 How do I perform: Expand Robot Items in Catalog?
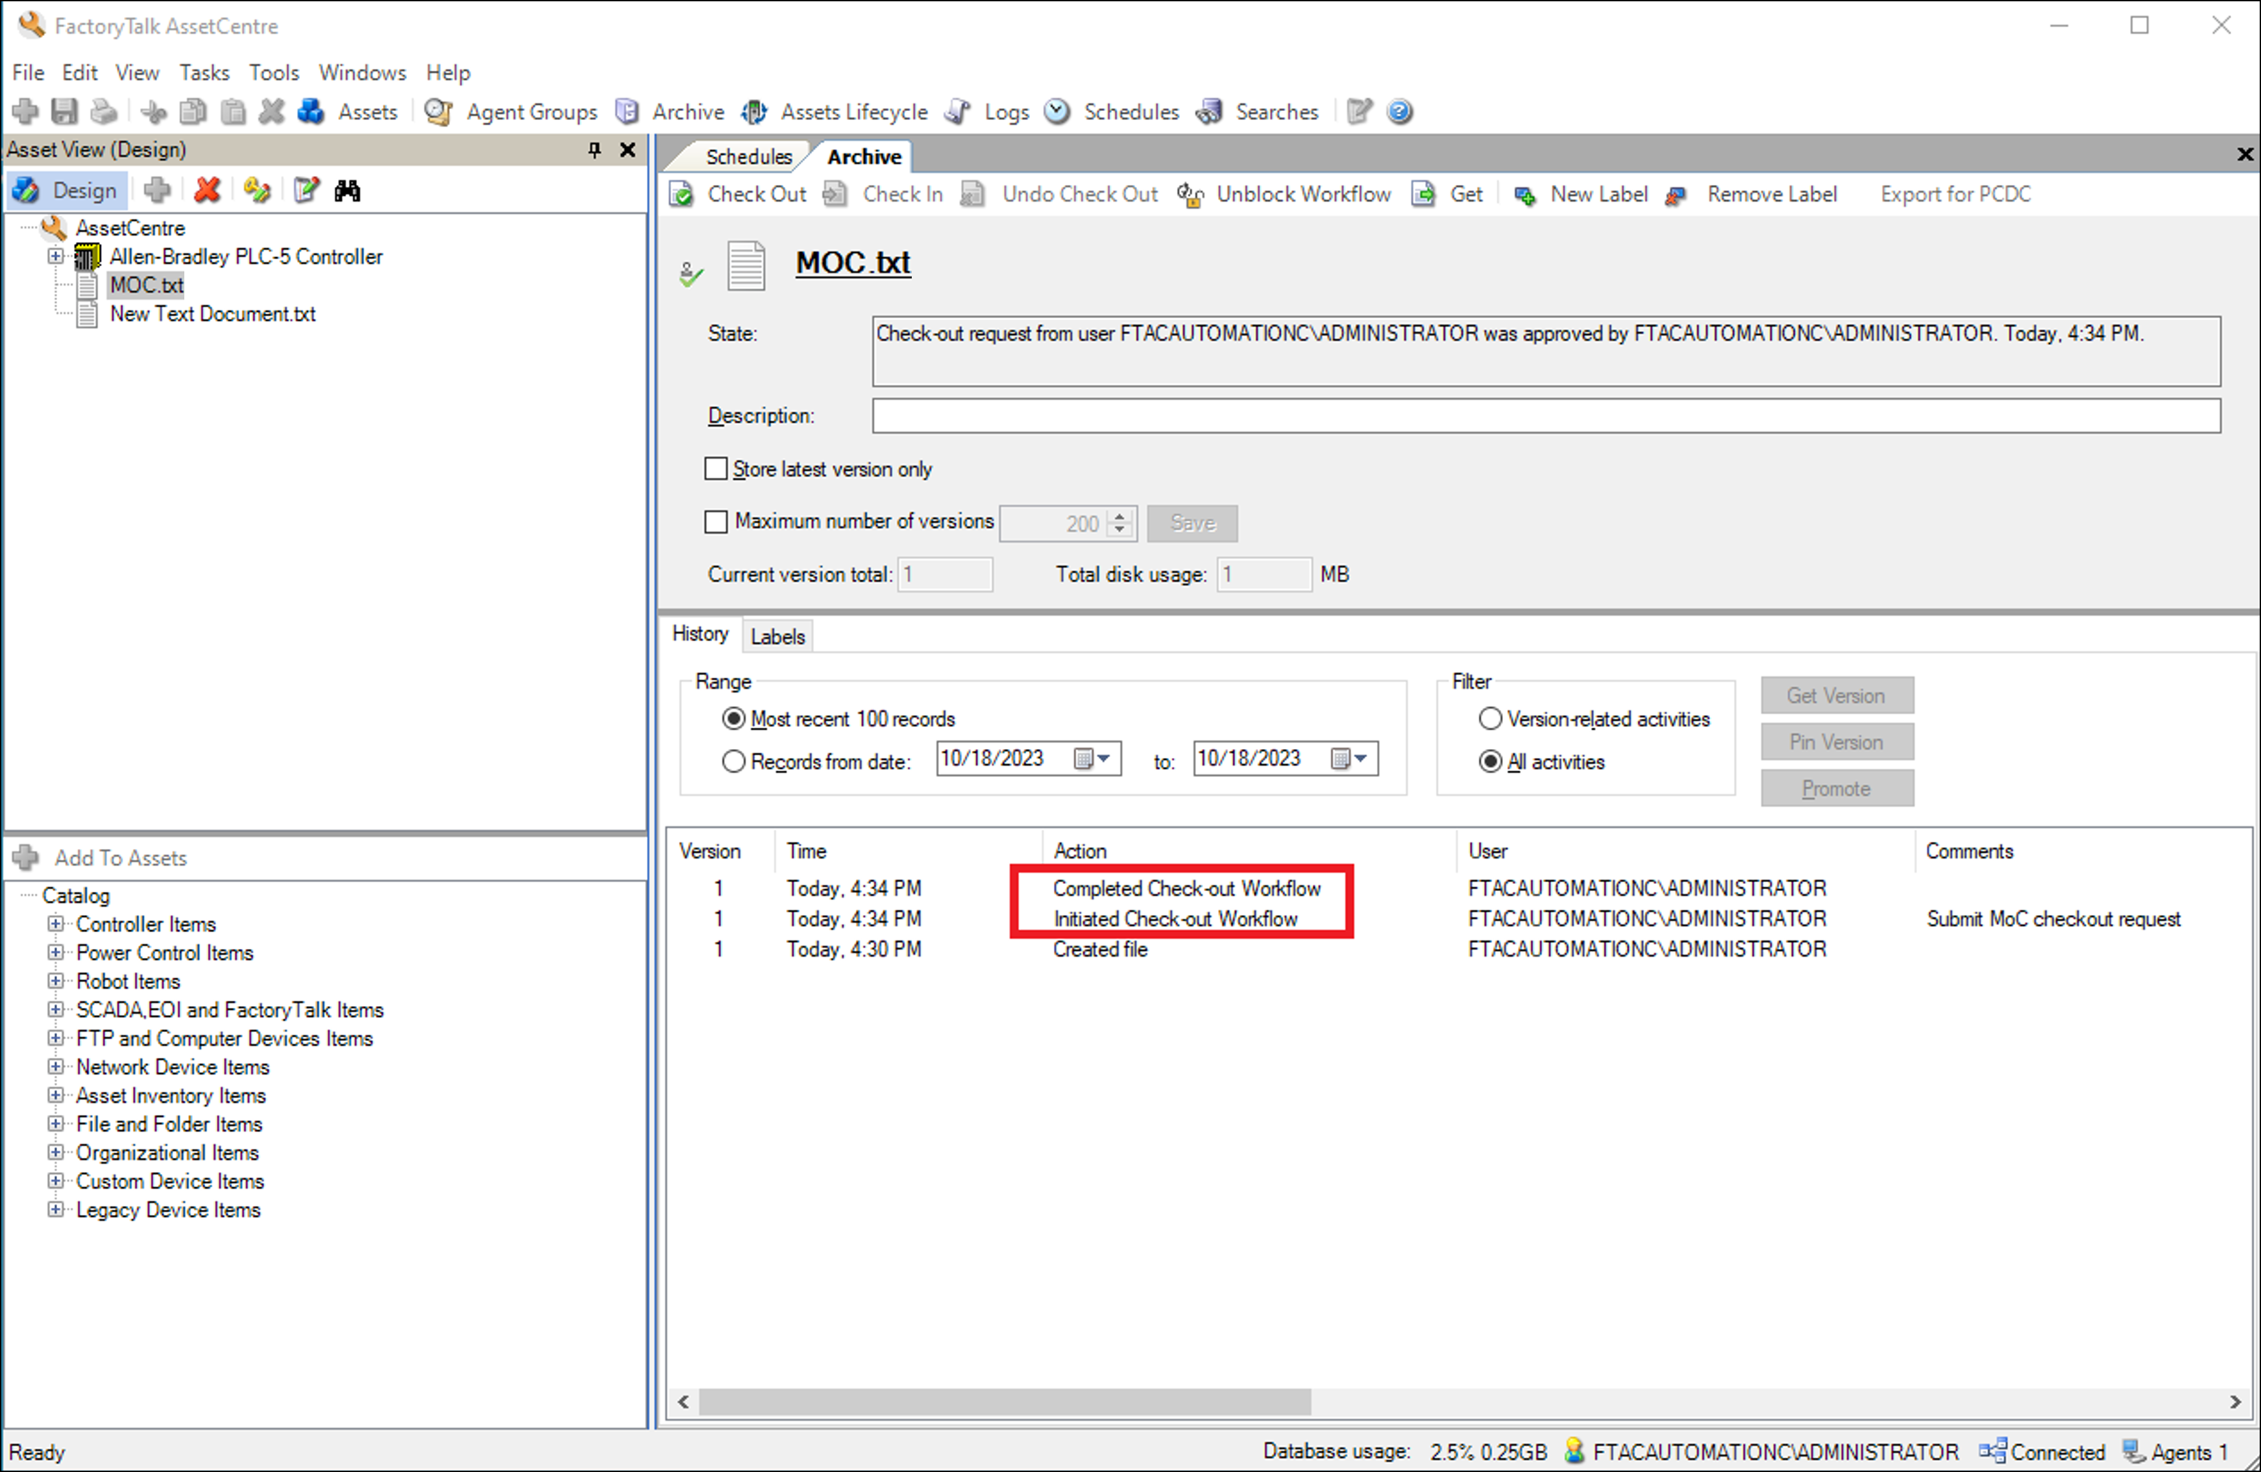point(56,981)
